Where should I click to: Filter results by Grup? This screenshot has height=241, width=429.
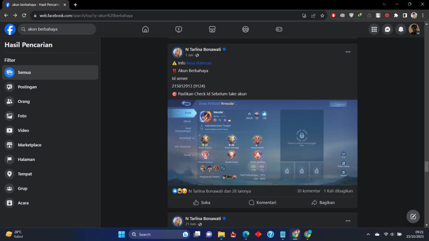50,188
